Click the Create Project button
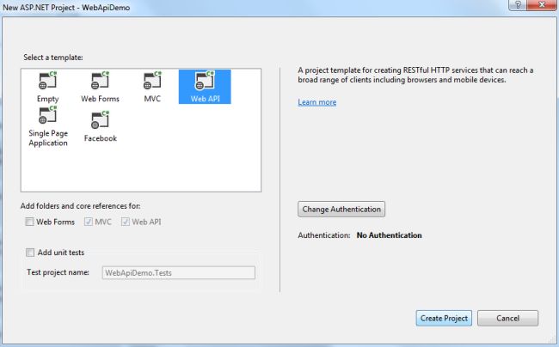Screen dimensions: 559x347 coord(444,318)
